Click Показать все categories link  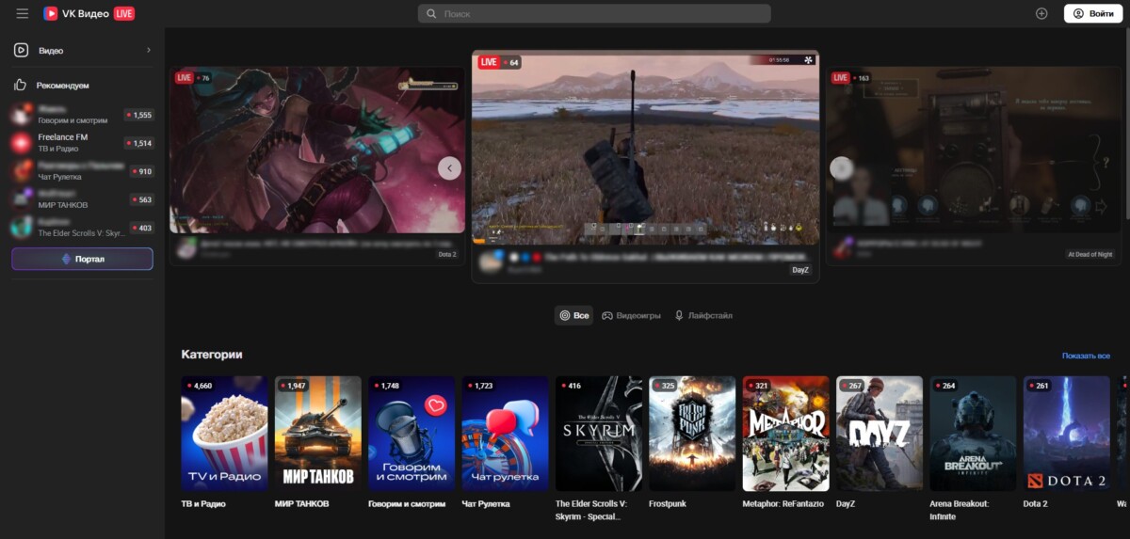coord(1086,356)
